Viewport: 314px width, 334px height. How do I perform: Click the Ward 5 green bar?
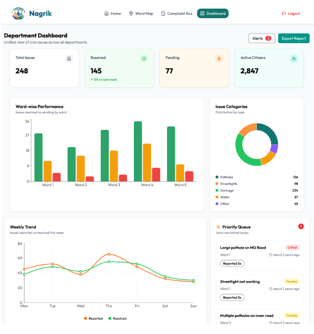(171, 154)
